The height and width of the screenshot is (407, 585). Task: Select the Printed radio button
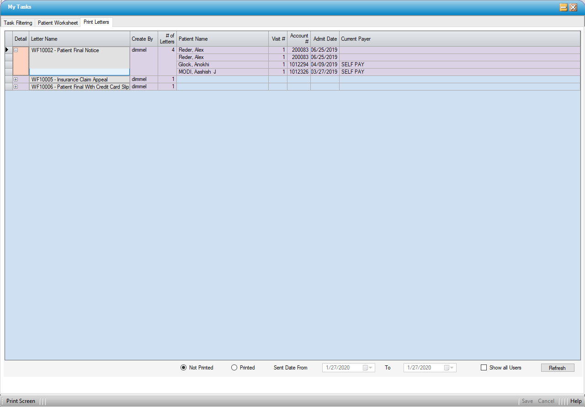click(234, 368)
